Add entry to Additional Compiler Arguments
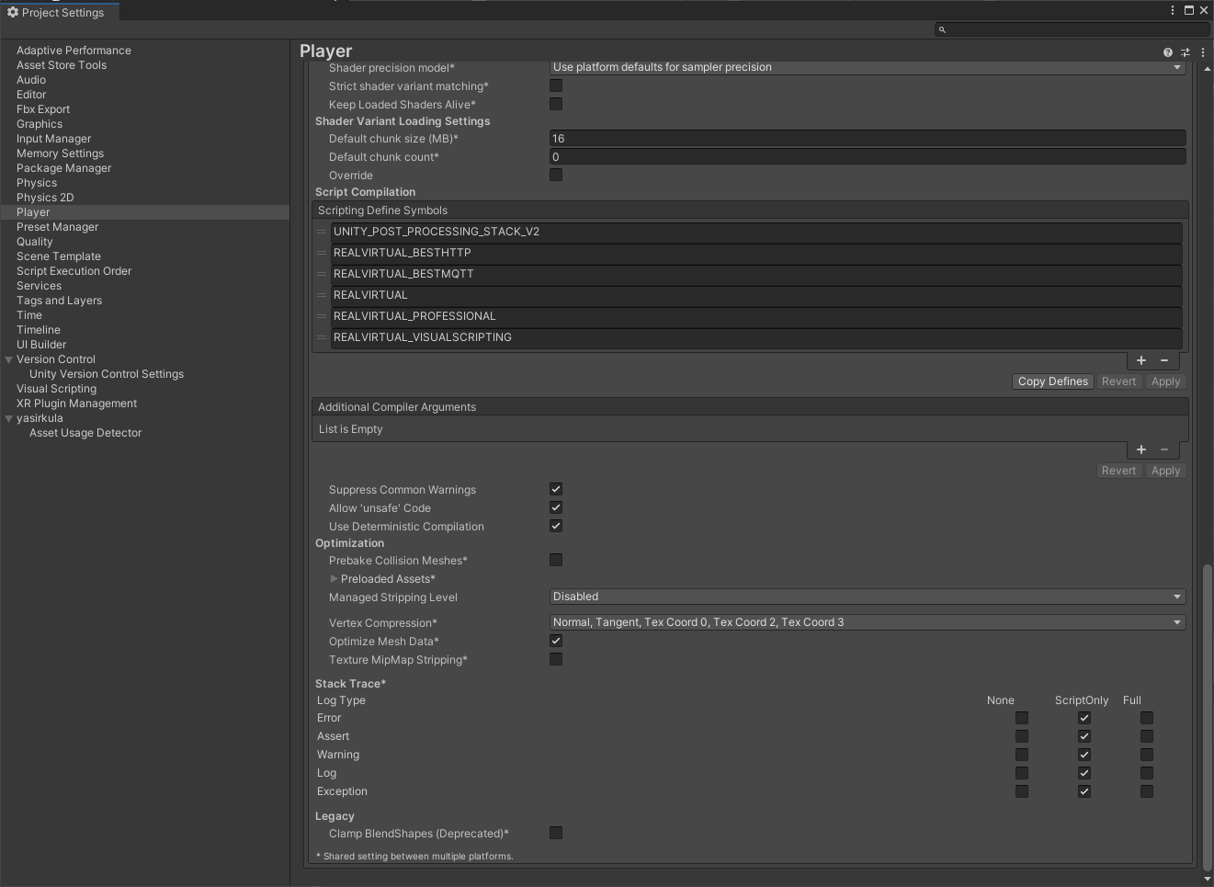Screen dimensions: 1214x887 [x=1141, y=449]
